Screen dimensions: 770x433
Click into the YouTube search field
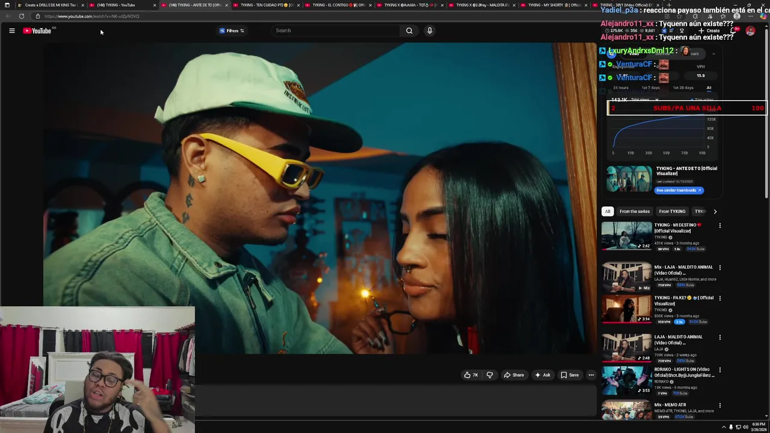(x=336, y=31)
